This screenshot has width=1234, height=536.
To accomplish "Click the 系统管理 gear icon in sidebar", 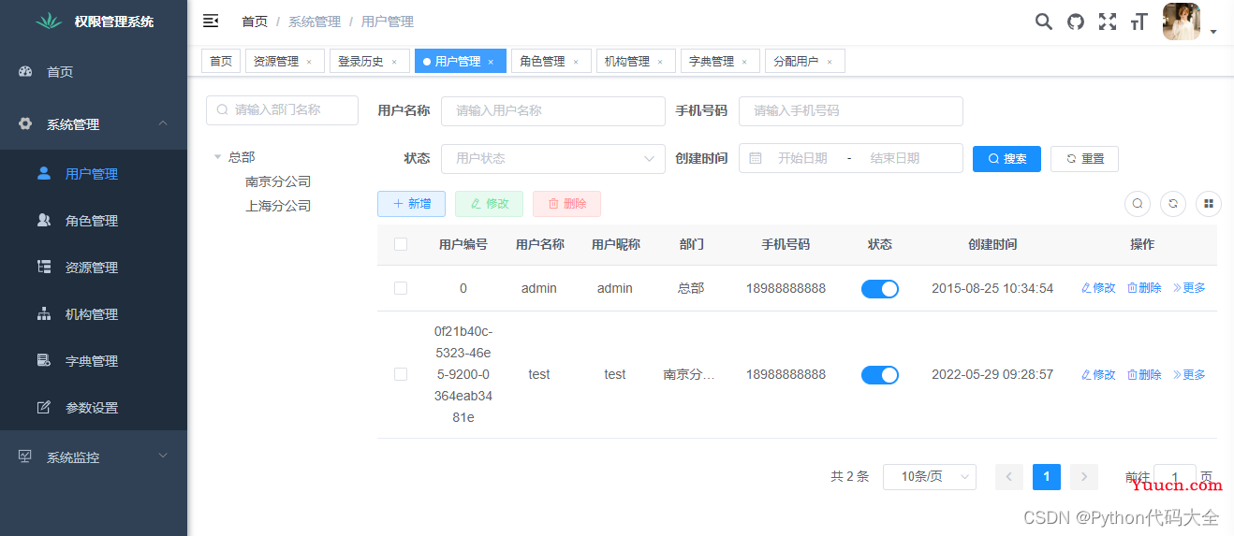I will click(x=25, y=123).
